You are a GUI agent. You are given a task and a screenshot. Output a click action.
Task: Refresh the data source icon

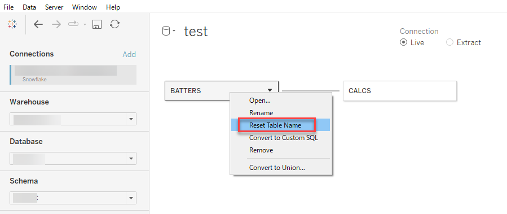[x=115, y=24]
